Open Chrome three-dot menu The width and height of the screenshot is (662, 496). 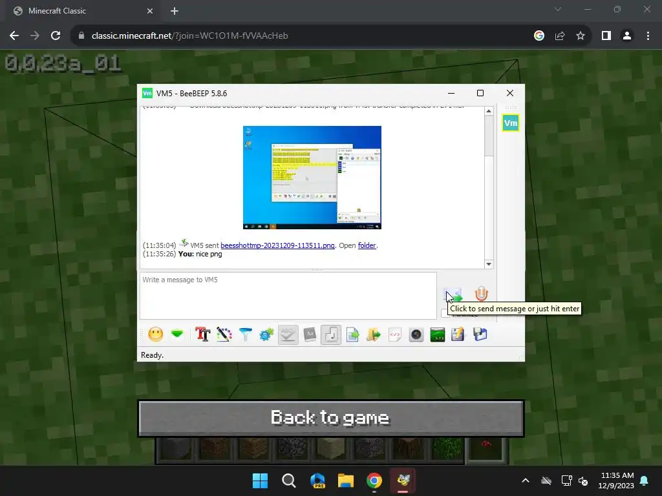pos(648,36)
